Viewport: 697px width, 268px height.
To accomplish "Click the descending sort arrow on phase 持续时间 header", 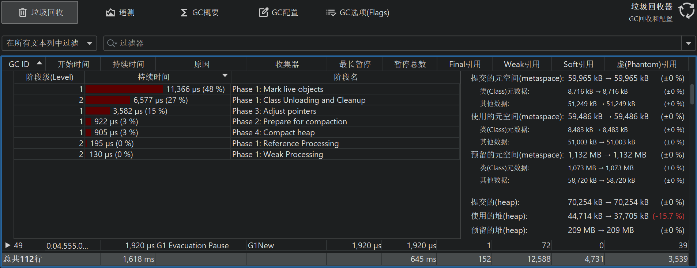I will [x=225, y=75].
